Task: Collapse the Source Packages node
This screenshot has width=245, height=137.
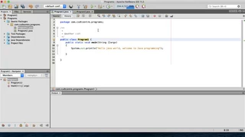Action: [5, 21]
